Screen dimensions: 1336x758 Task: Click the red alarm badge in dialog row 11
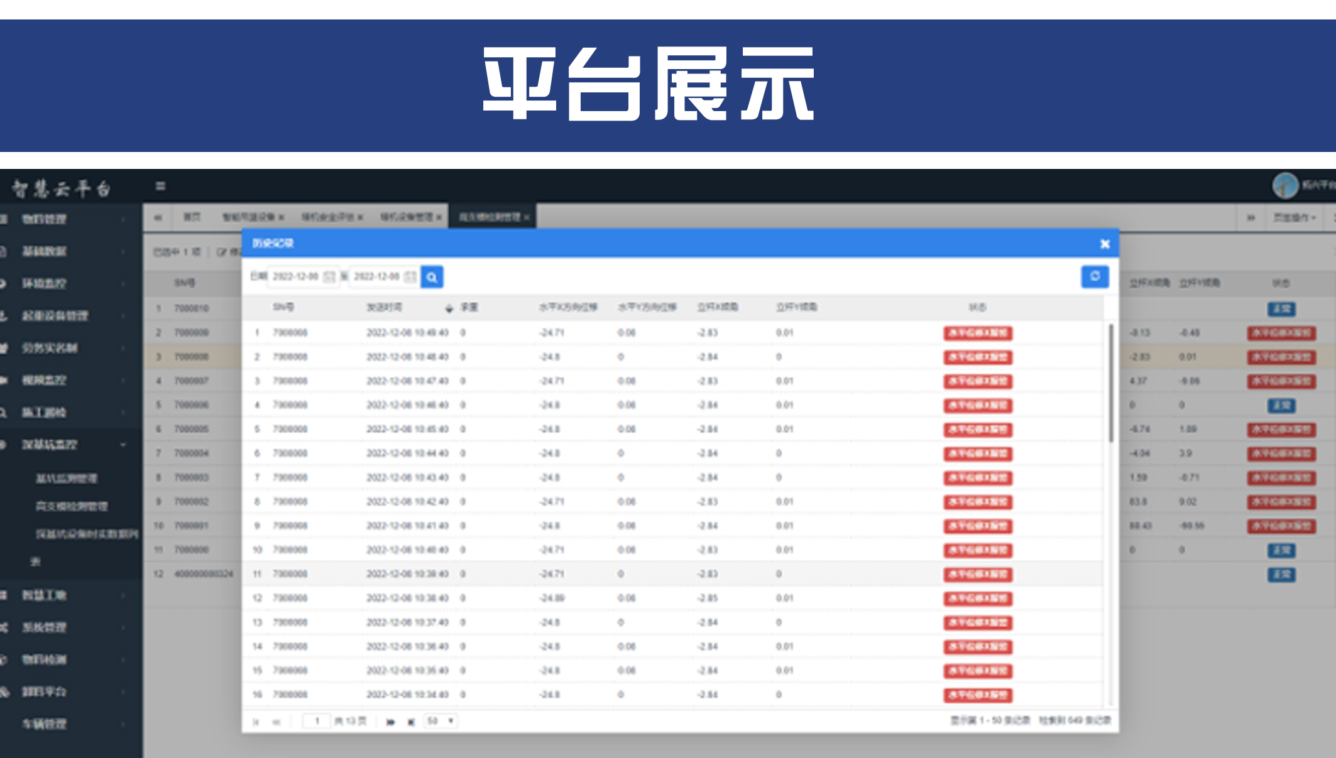978,574
